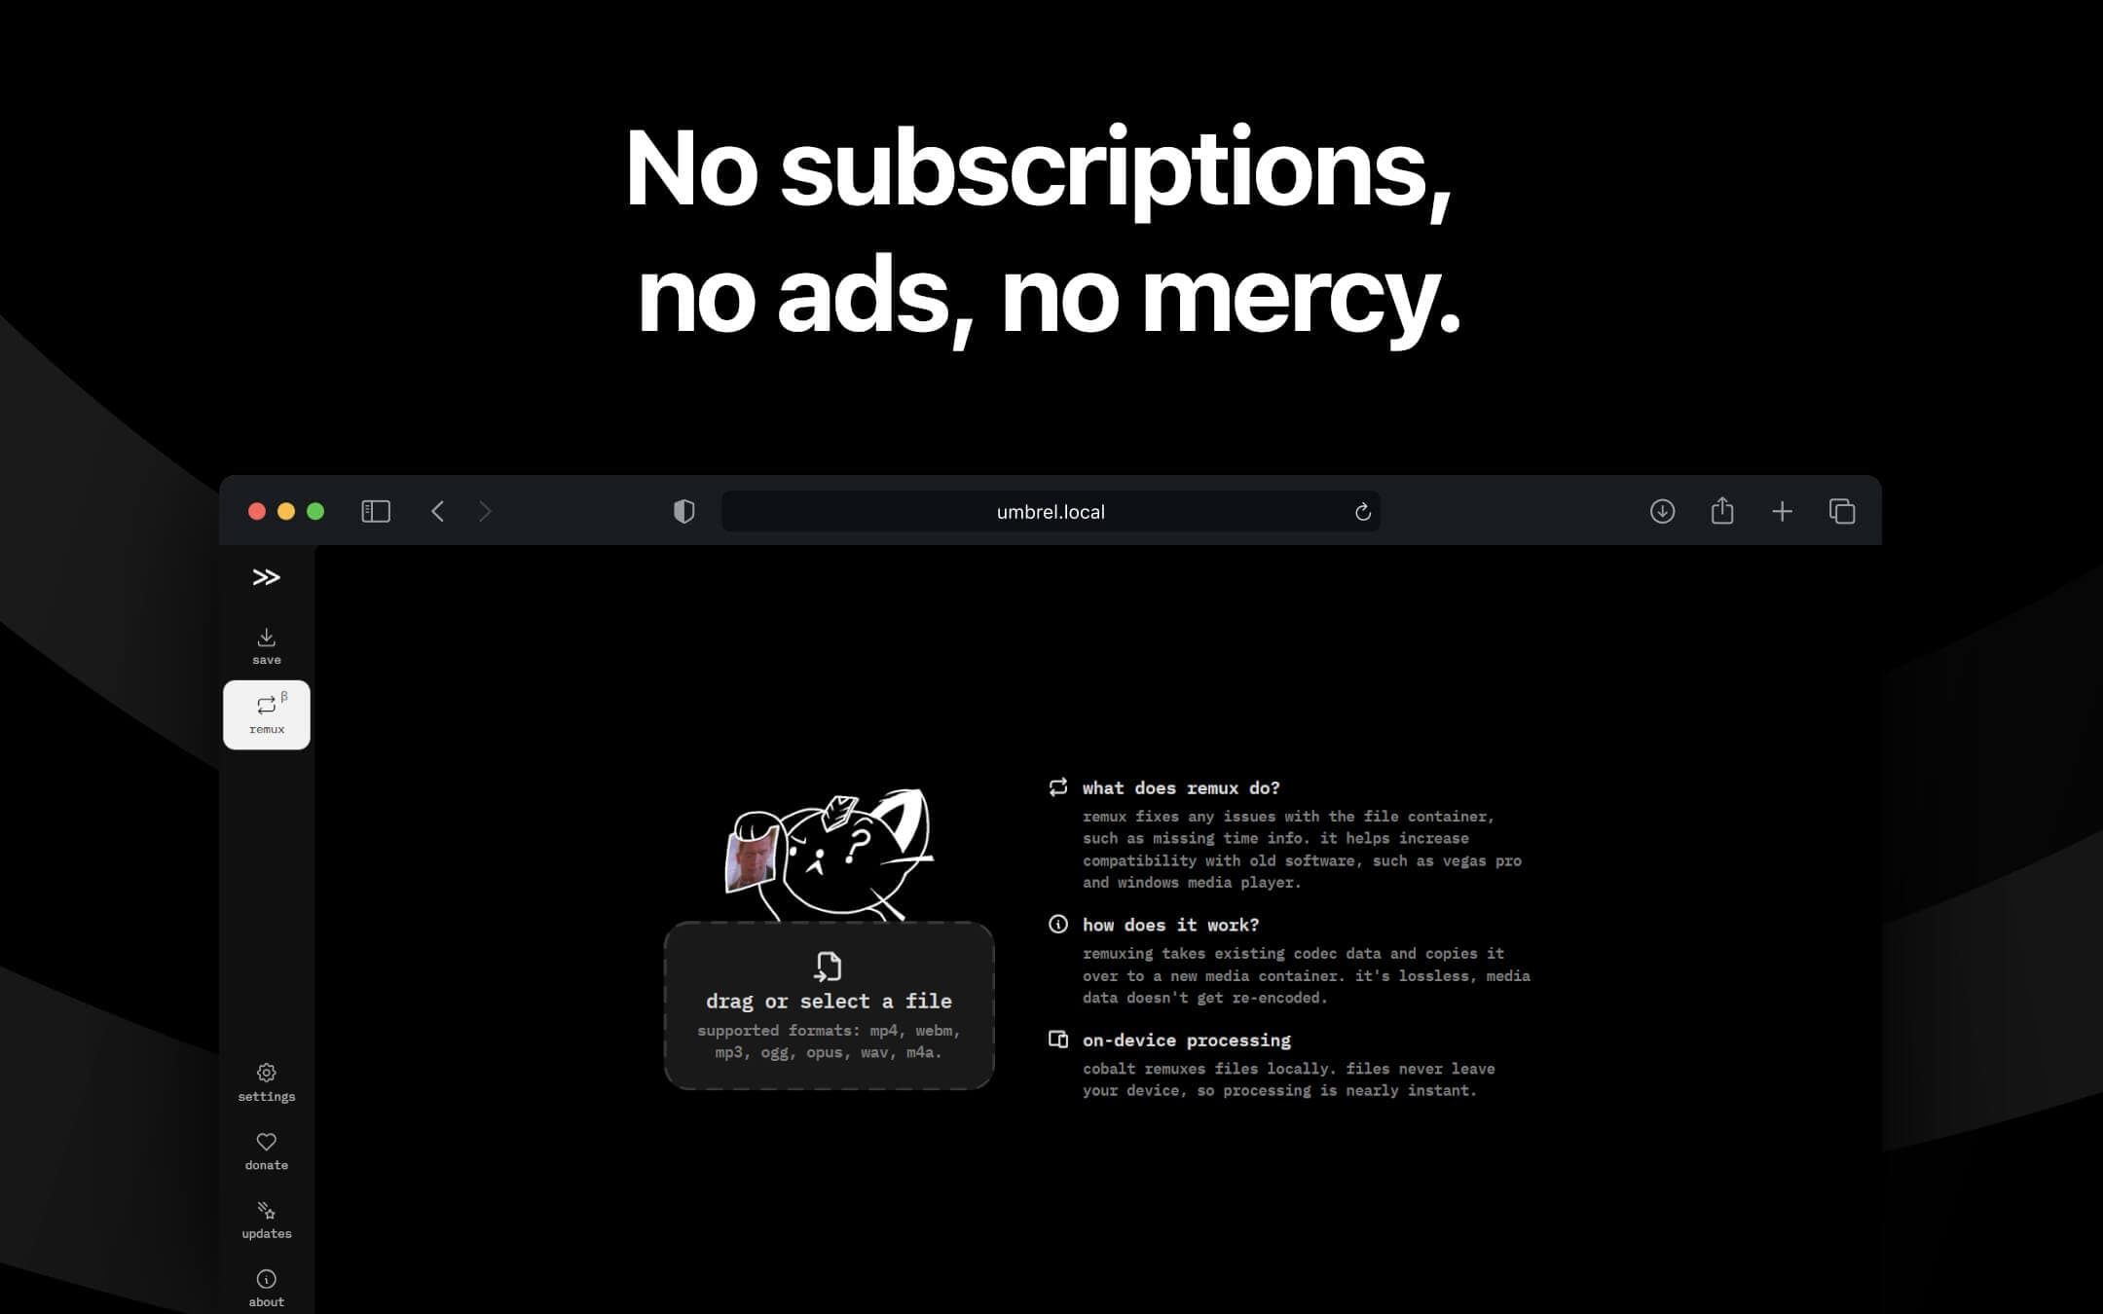Open new tab via plus button
Screen dimensions: 2103x1314
[1781, 512]
